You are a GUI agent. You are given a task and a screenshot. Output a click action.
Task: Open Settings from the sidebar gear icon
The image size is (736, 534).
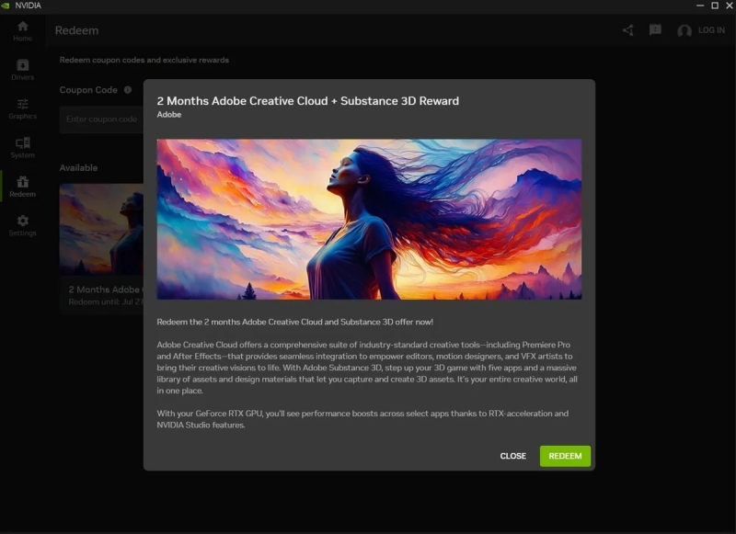(x=21, y=224)
